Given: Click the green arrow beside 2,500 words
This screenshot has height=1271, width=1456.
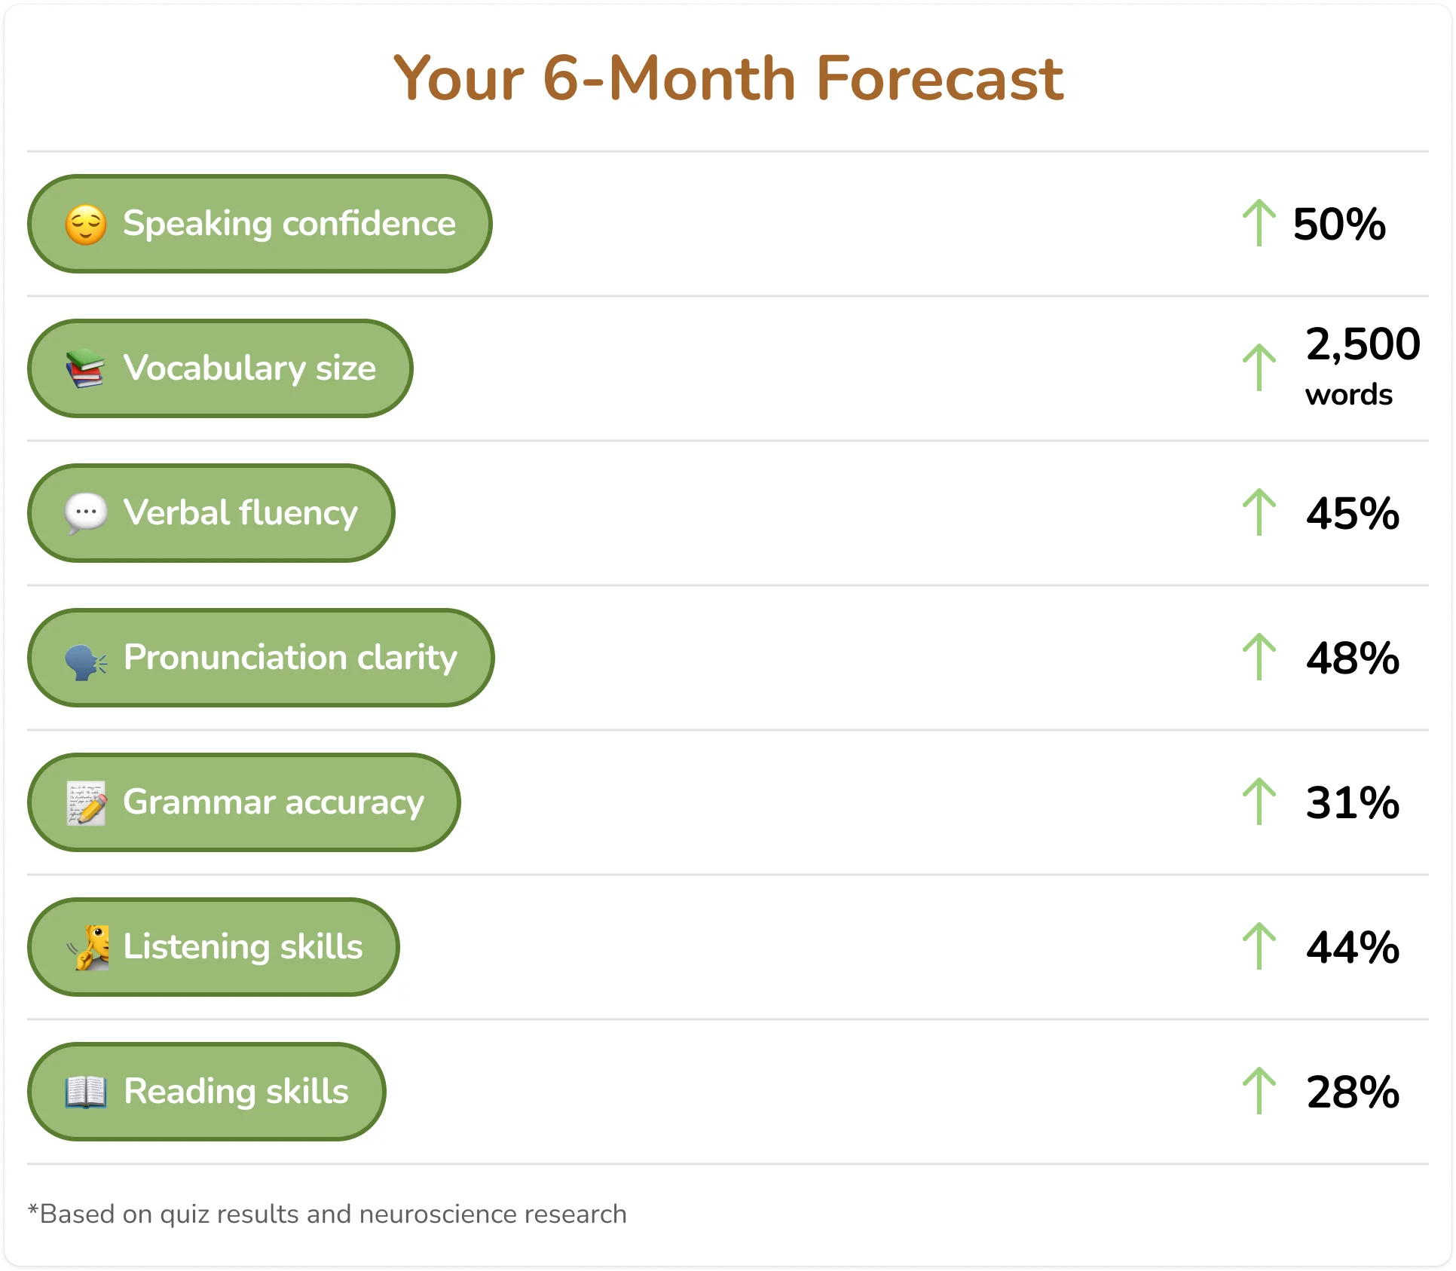Looking at the screenshot, I should 1259,368.
